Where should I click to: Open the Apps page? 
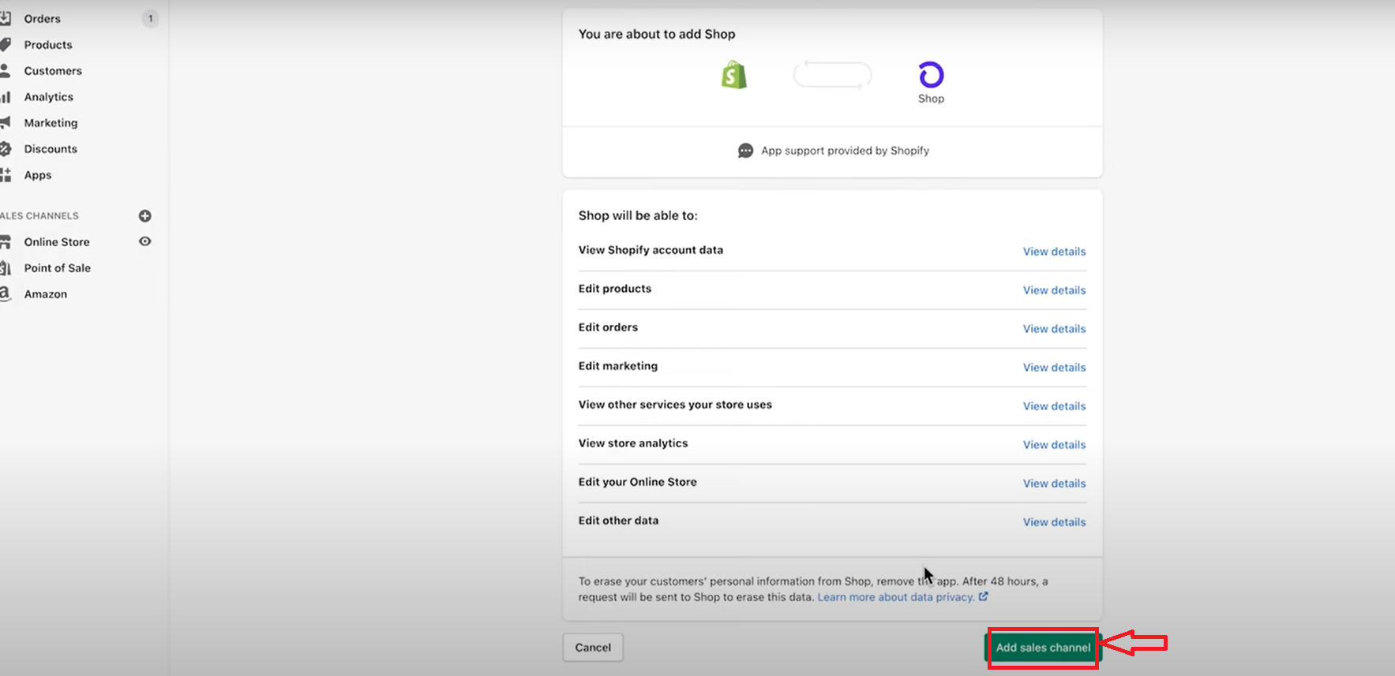coord(38,174)
